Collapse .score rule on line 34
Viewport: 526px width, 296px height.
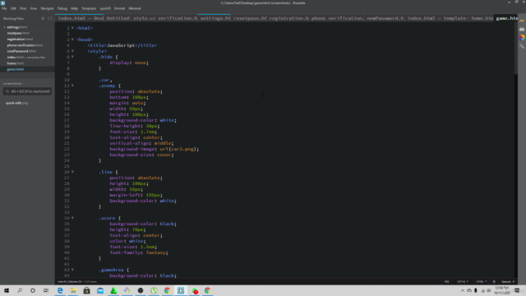point(72,218)
